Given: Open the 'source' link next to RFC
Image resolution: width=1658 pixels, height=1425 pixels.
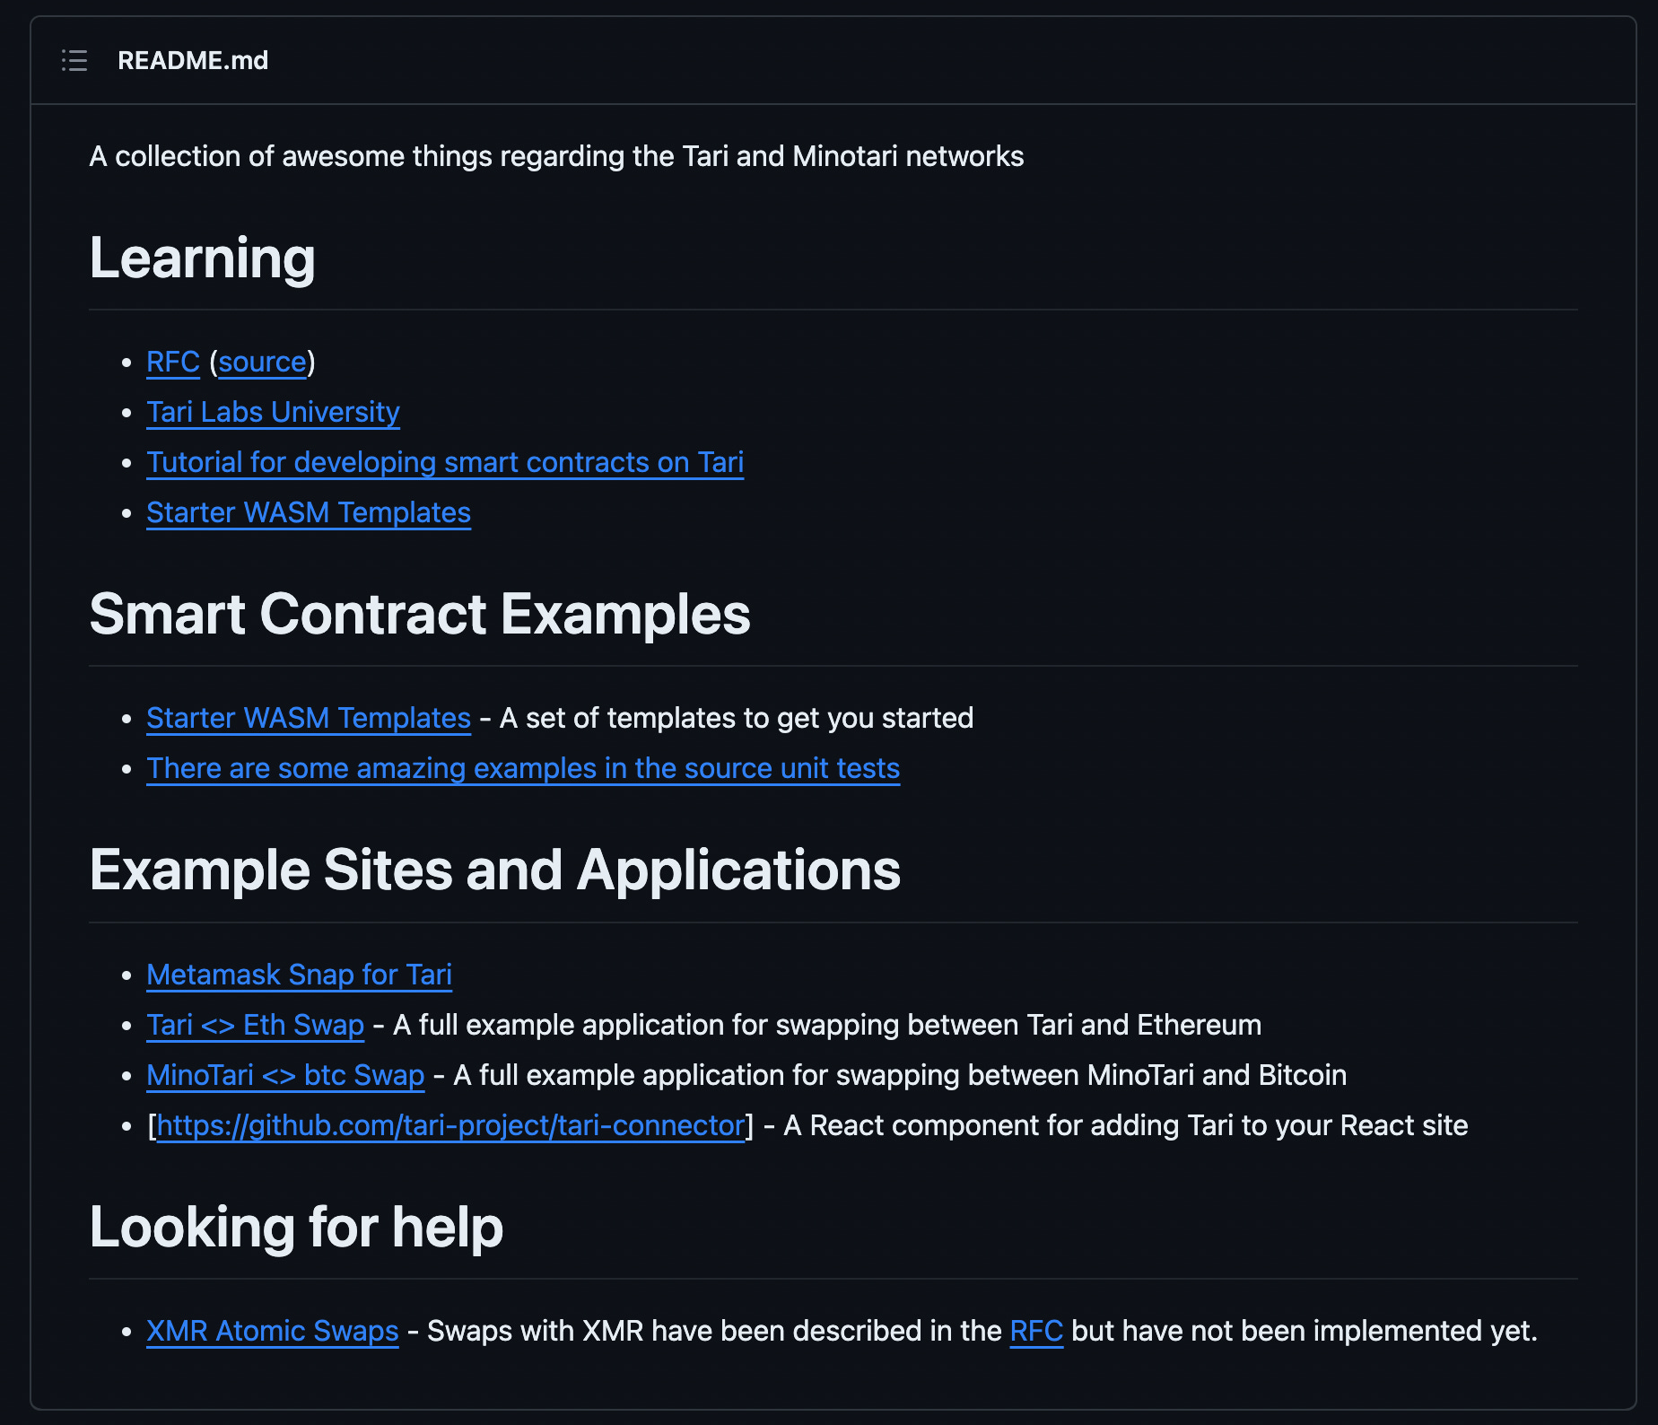Looking at the screenshot, I should pyautogui.click(x=263, y=362).
